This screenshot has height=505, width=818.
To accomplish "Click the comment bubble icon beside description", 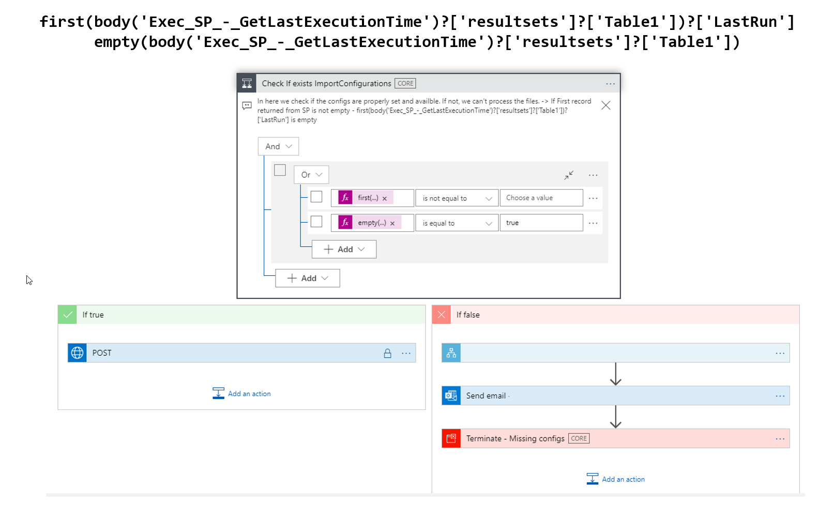I will (x=247, y=106).
